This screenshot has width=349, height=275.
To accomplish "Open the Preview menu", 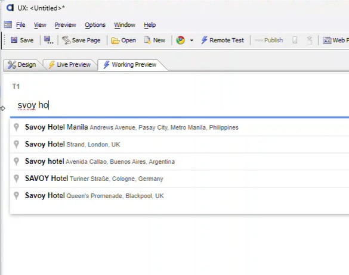I will point(66,25).
